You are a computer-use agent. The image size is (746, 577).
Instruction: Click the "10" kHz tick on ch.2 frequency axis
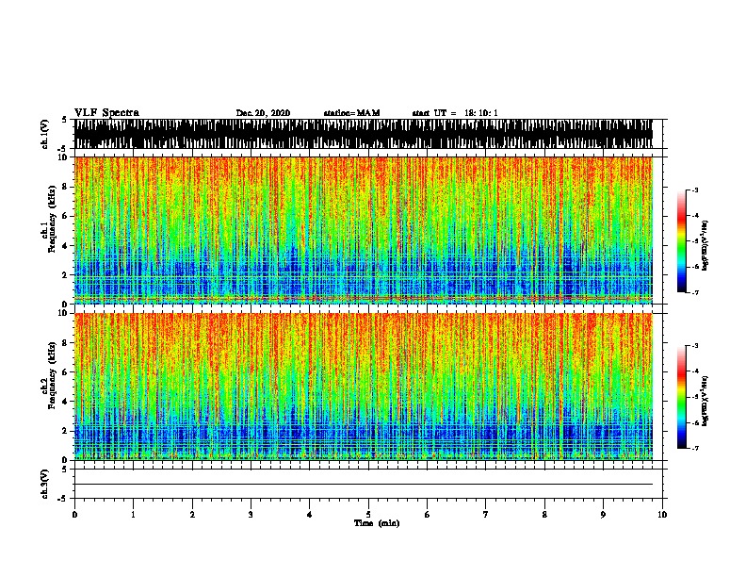(x=64, y=313)
